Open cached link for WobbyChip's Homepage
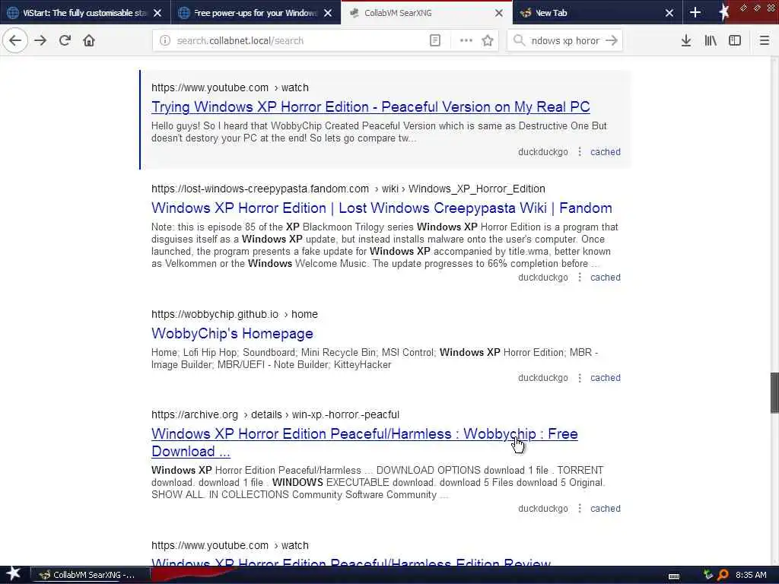The height and width of the screenshot is (584, 779). pos(605,378)
